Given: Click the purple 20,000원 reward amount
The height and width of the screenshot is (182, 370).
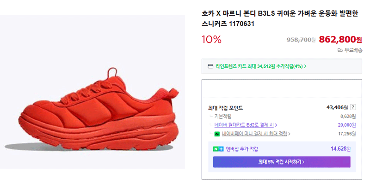Looking at the screenshot, I should click(346, 125).
